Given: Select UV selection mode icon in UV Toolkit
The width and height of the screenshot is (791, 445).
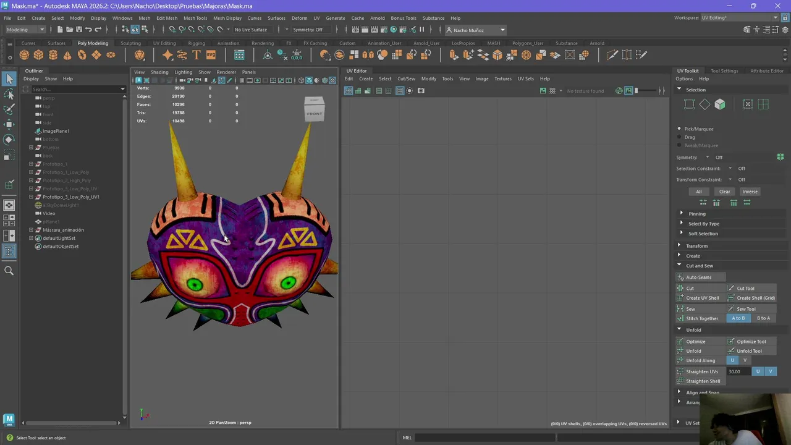Looking at the screenshot, I should [x=748, y=104].
